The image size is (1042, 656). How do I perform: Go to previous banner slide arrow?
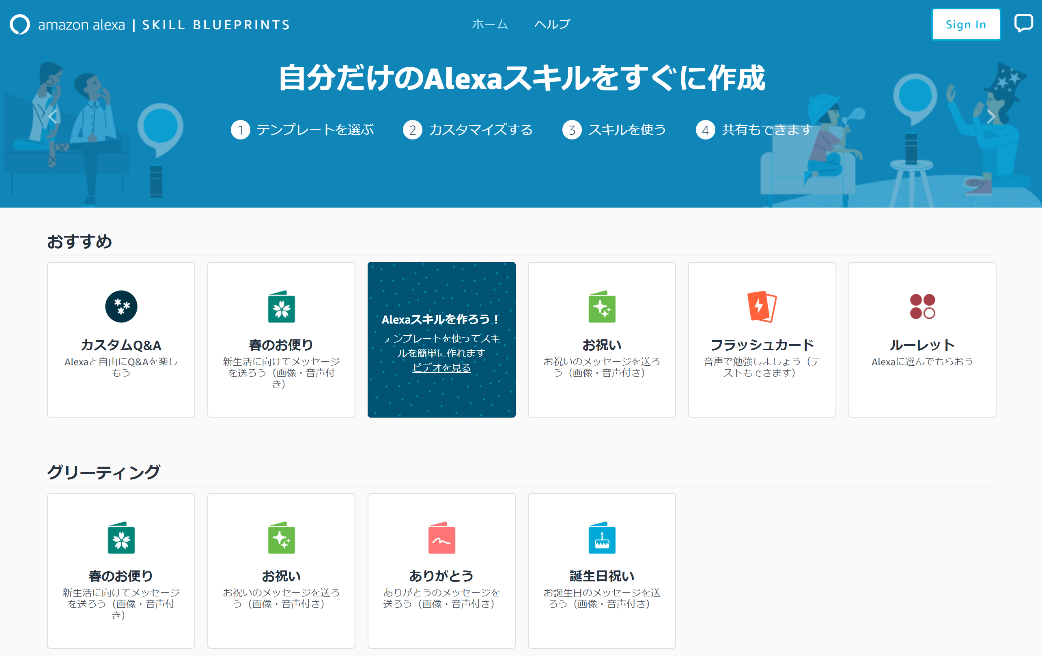53,116
